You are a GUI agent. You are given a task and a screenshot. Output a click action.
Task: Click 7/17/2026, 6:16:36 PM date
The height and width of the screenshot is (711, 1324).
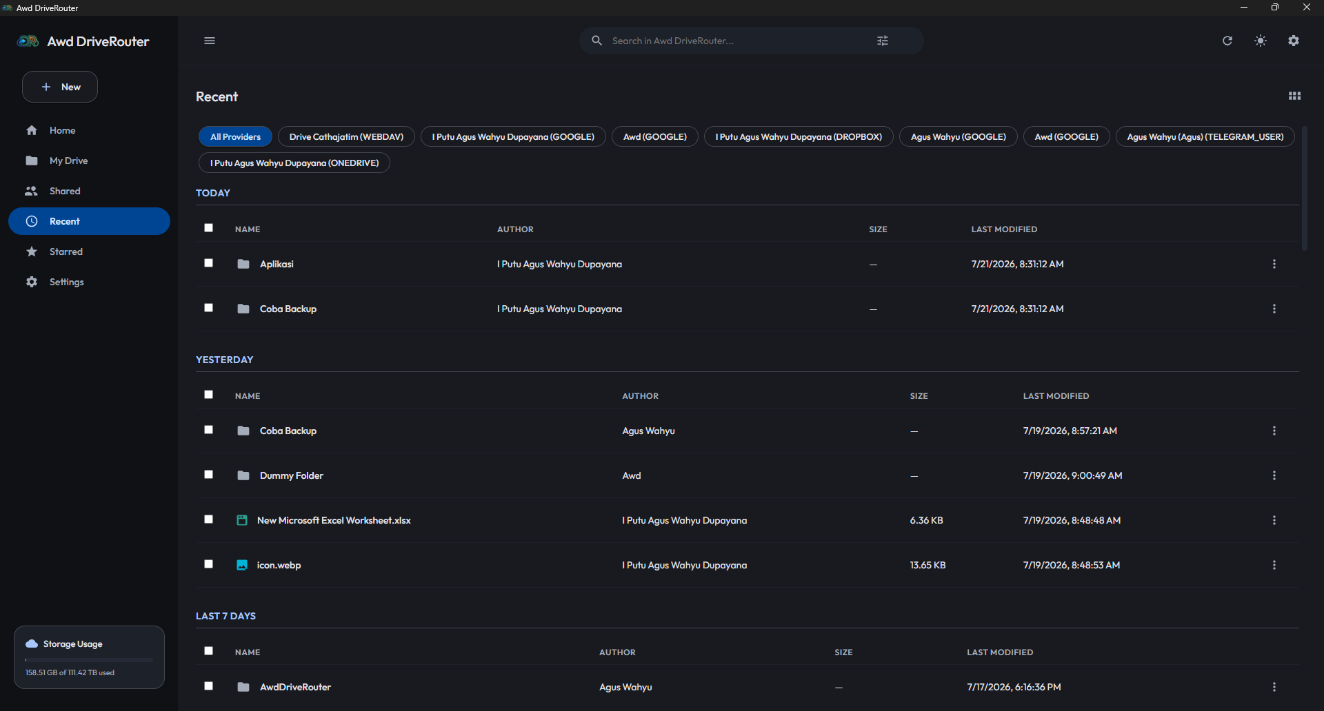(1014, 687)
